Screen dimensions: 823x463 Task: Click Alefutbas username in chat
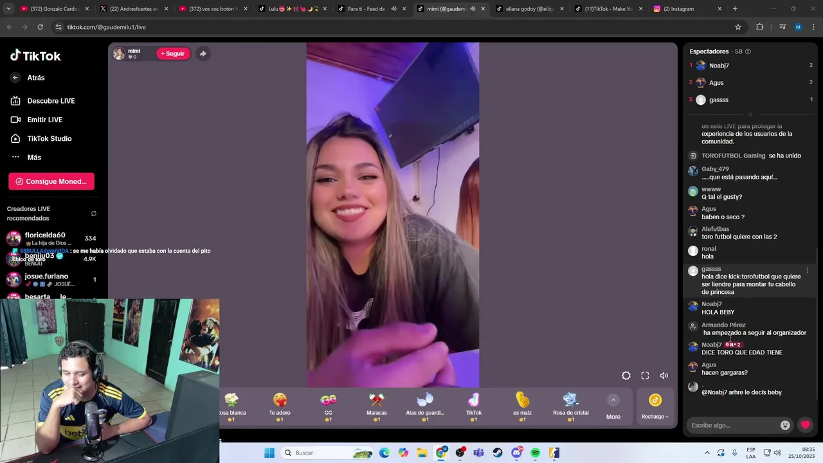tap(715, 229)
